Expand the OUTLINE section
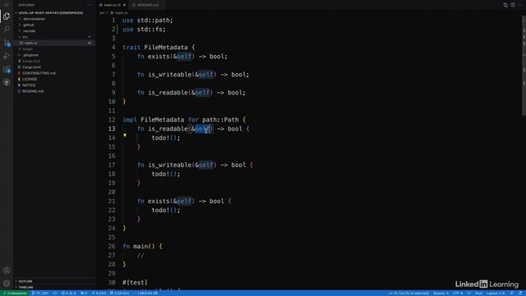This screenshot has width=526, height=296. pos(25,281)
